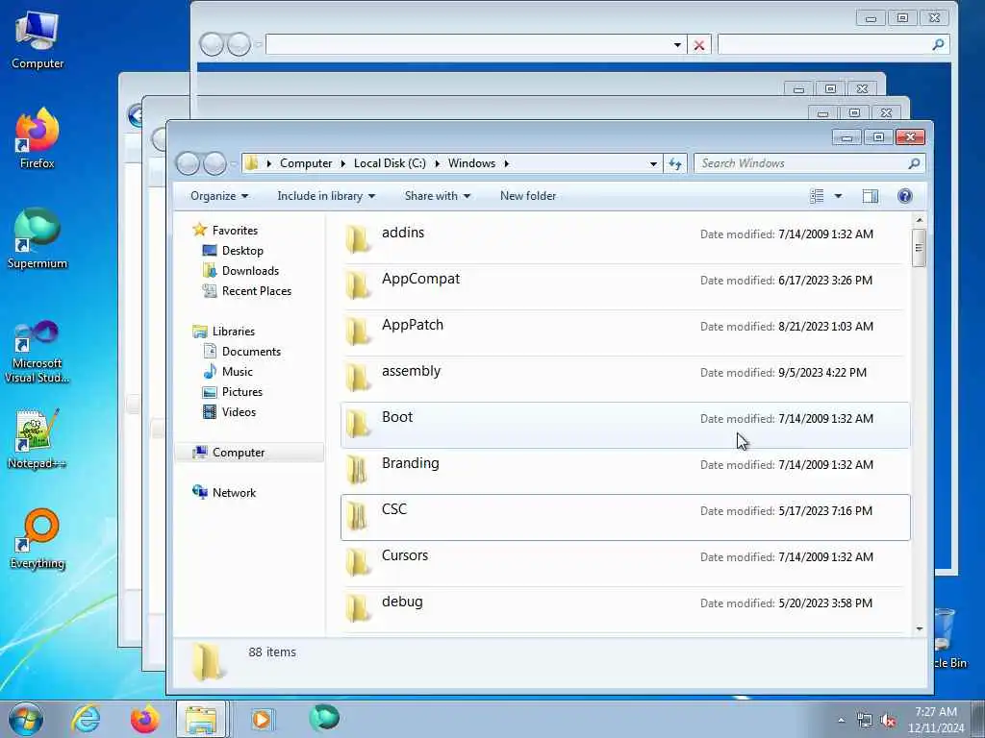This screenshot has height=738, width=985.
Task: Navigate to Local Disk (C:) breadcrumb
Action: [x=390, y=163]
